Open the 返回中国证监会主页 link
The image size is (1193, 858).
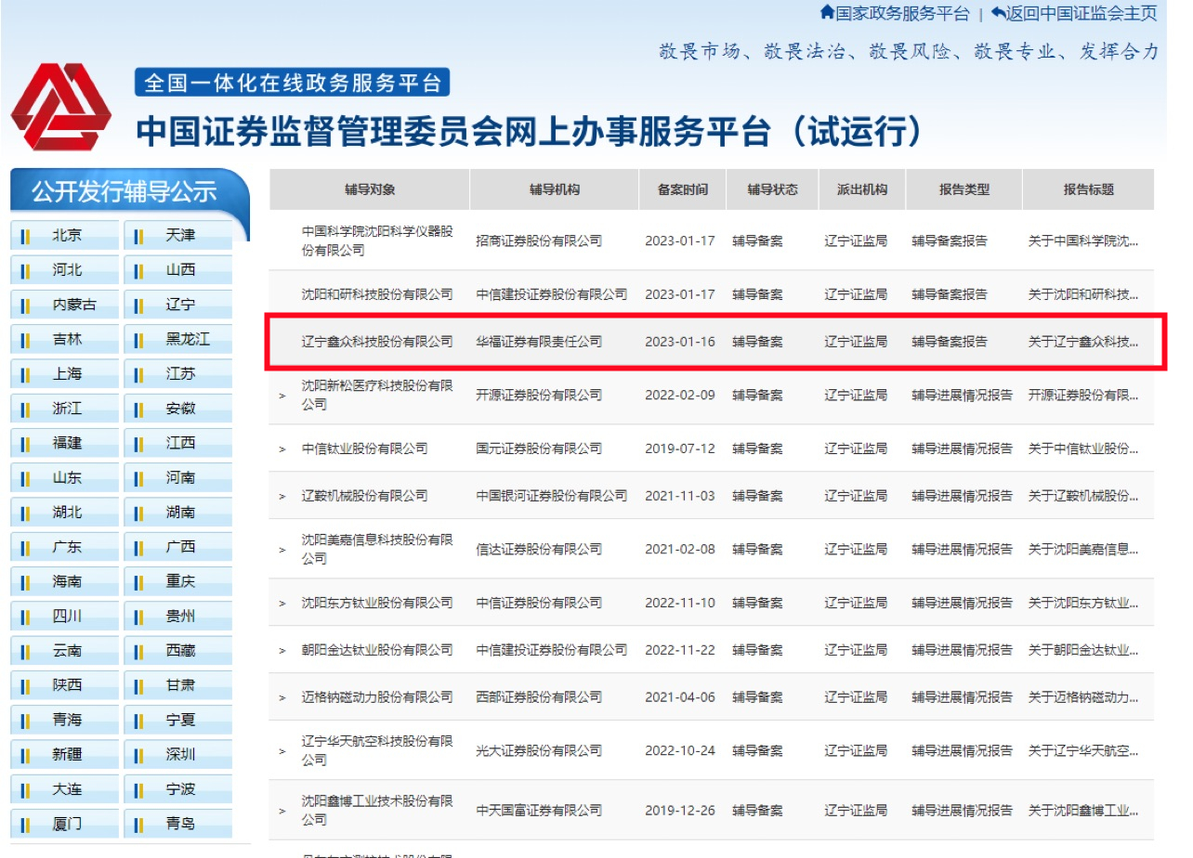[x=1082, y=13]
